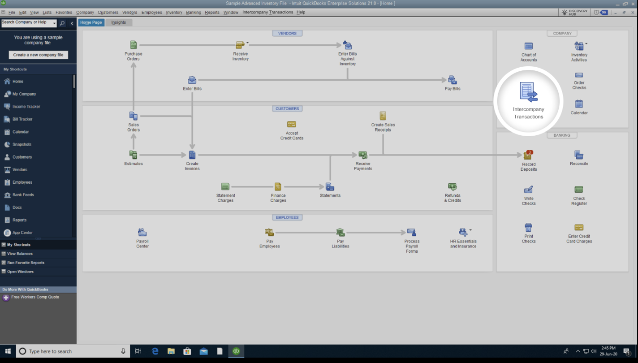The image size is (638, 363).
Task: Open the Chart of Accounts
Action: point(529,46)
